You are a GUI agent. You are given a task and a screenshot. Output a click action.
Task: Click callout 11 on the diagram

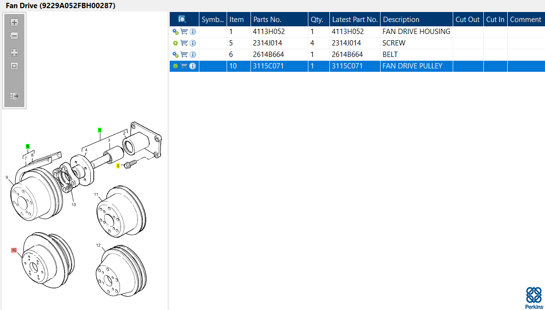[96, 195]
